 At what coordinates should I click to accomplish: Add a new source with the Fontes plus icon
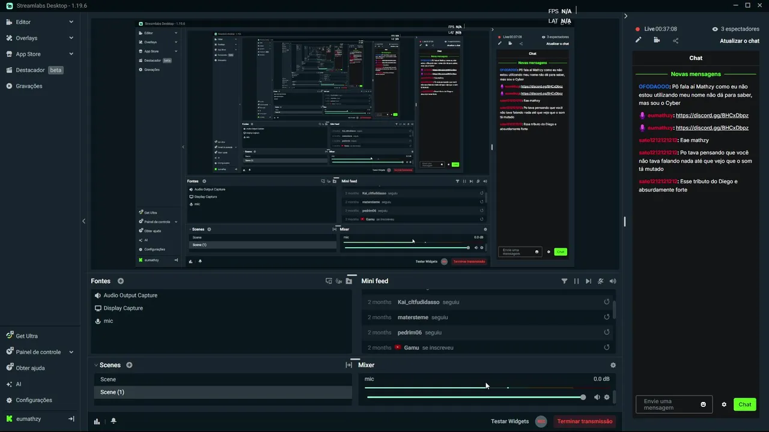(121, 281)
